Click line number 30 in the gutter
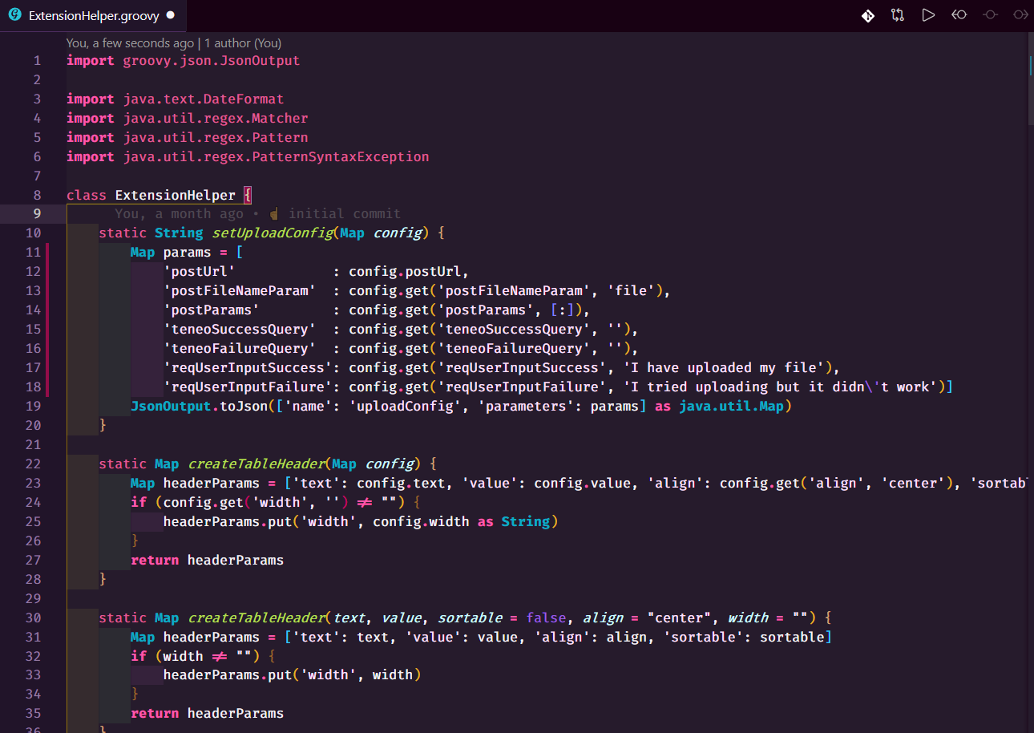 [33, 618]
